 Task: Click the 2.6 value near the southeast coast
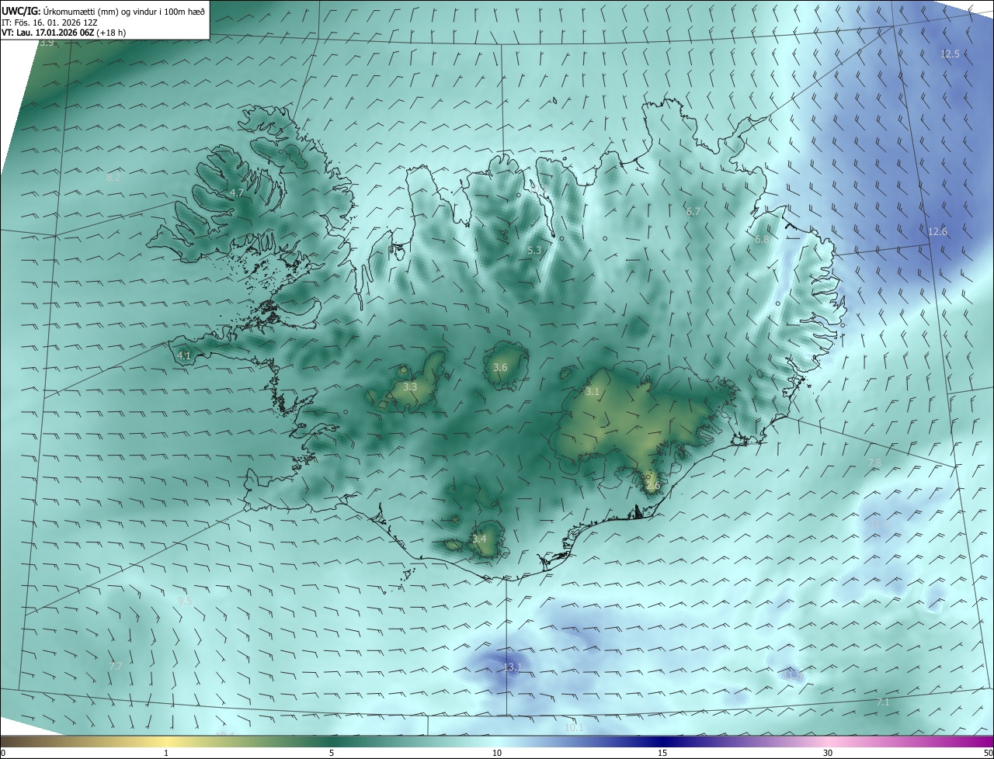pyautogui.click(x=652, y=486)
